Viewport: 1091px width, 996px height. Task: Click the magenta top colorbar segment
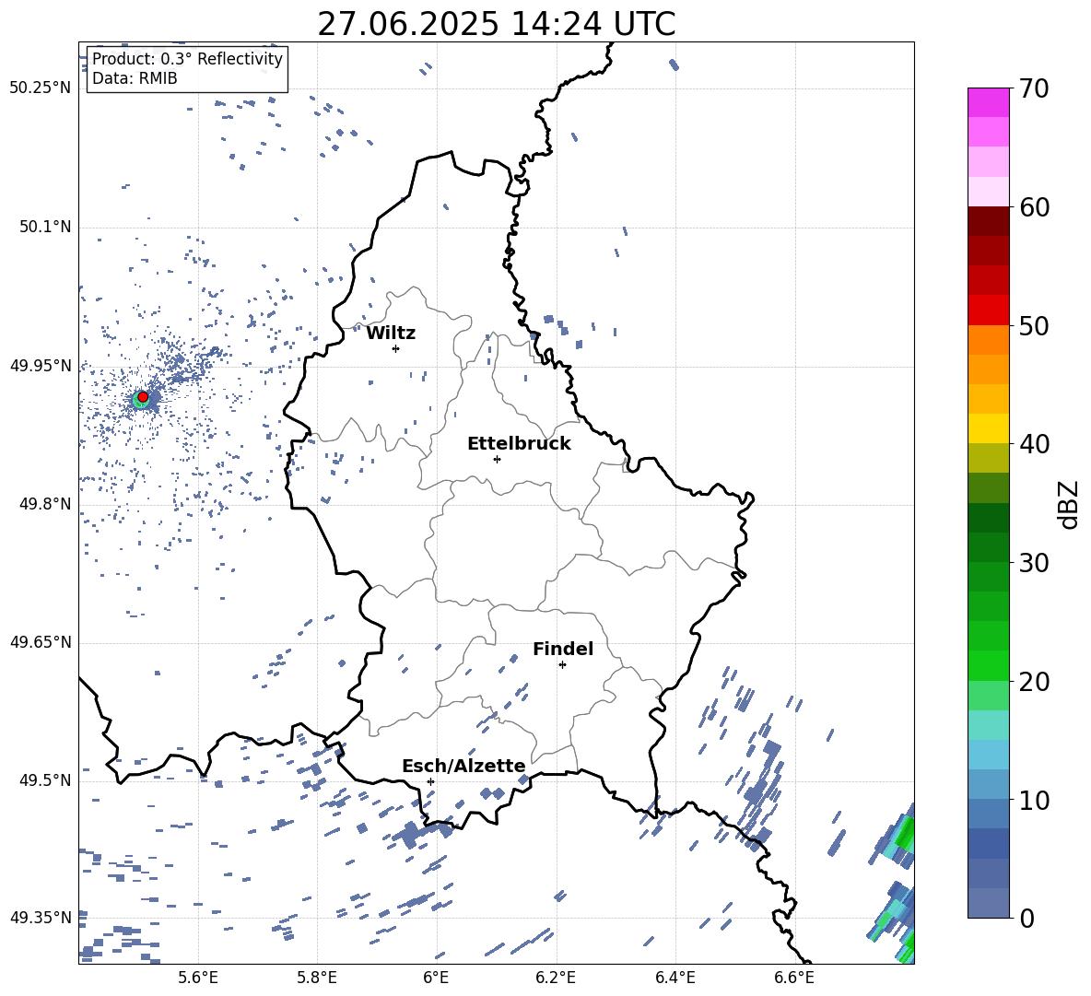(x=988, y=103)
